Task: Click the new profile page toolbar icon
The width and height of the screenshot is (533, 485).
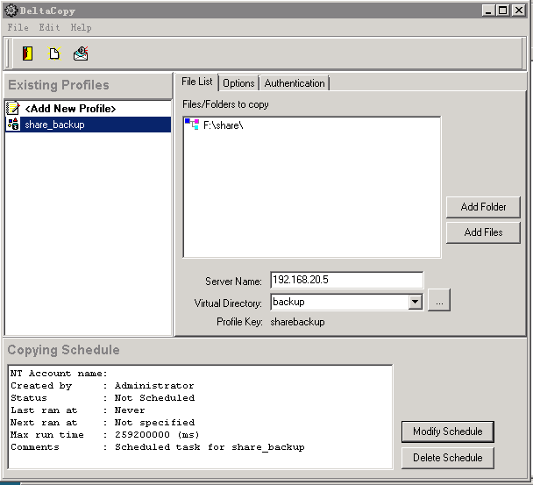Action: point(54,53)
